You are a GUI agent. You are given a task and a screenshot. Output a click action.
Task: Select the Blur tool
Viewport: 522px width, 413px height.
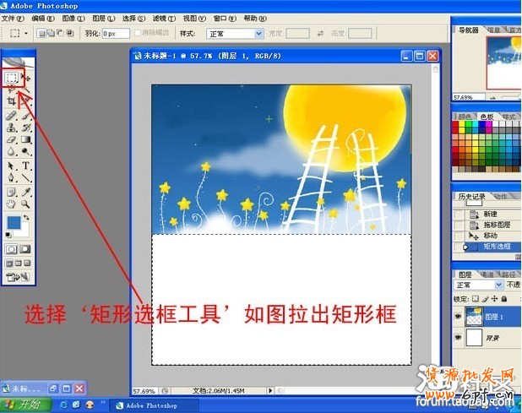coord(11,152)
